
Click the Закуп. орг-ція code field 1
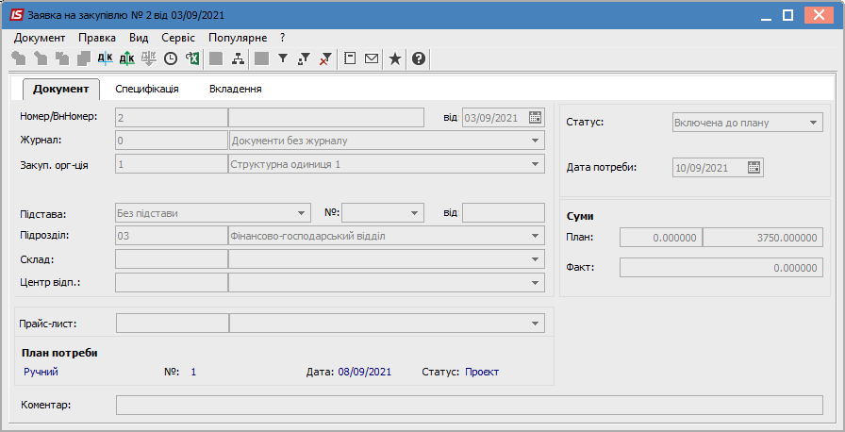click(172, 164)
